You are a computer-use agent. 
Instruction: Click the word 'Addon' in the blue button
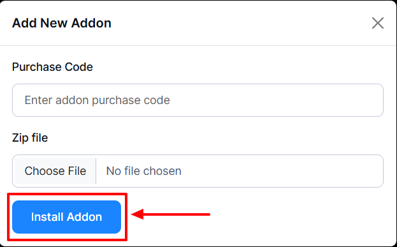[84, 217]
